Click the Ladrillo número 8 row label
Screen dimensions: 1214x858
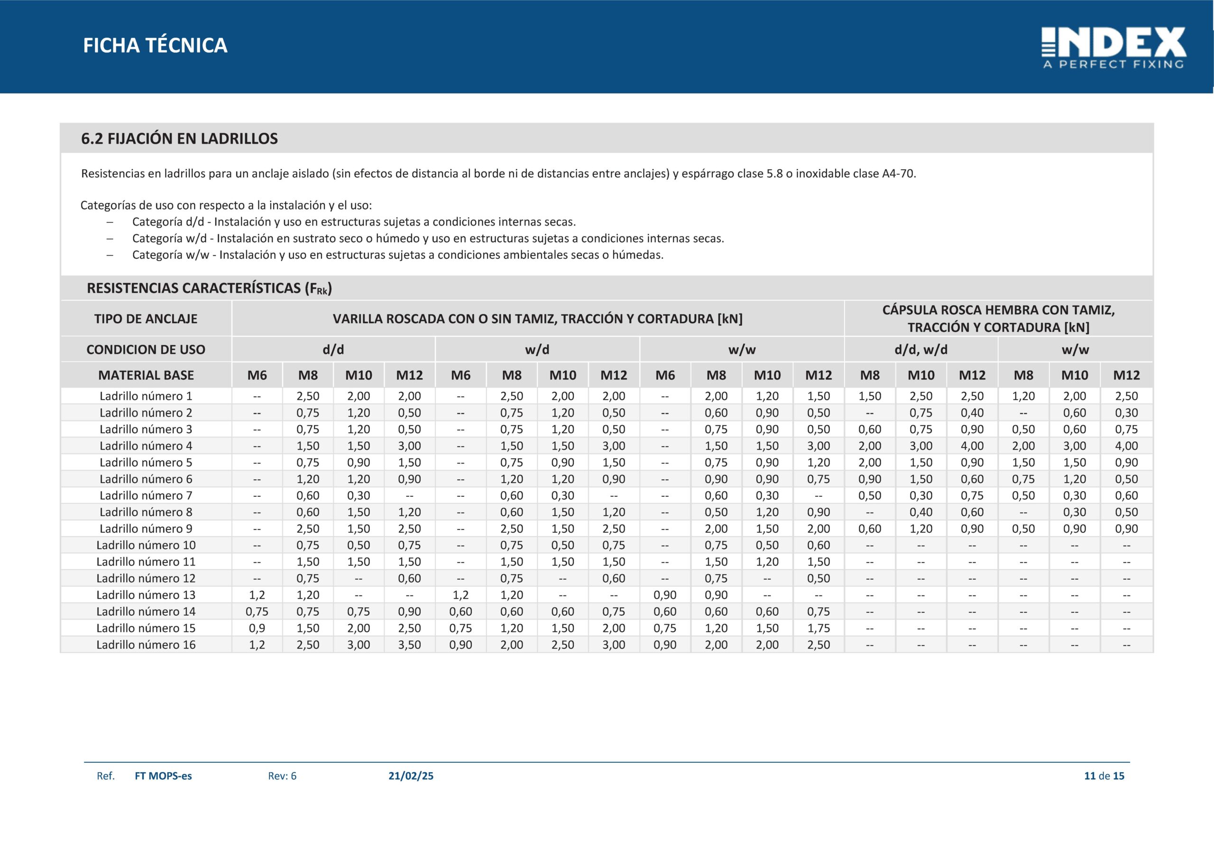click(x=146, y=512)
